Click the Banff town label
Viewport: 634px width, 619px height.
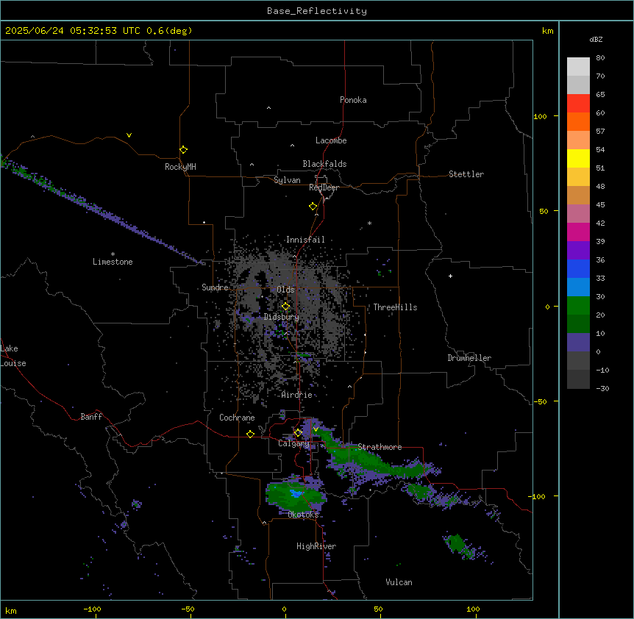(91, 417)
